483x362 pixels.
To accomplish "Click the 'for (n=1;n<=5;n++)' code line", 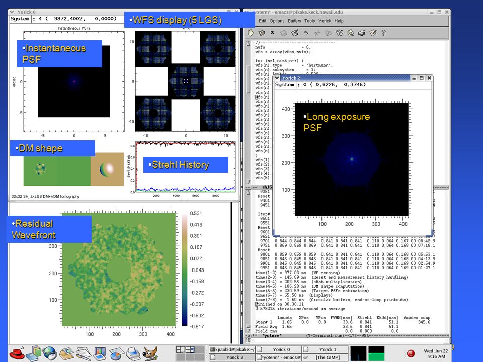I will (279, 61).
